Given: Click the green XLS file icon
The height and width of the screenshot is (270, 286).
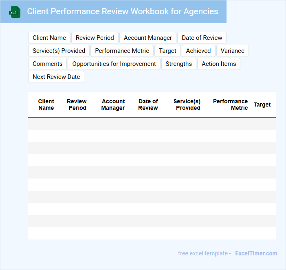Looking at the screenshot, I should [15, 12].
